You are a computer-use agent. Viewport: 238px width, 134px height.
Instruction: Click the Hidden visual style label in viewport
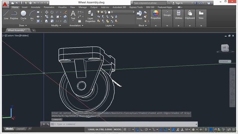24,36
